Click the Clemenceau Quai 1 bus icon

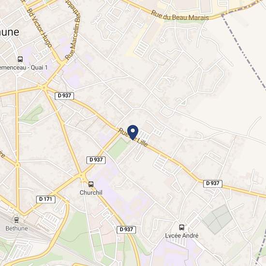(20, 59)
